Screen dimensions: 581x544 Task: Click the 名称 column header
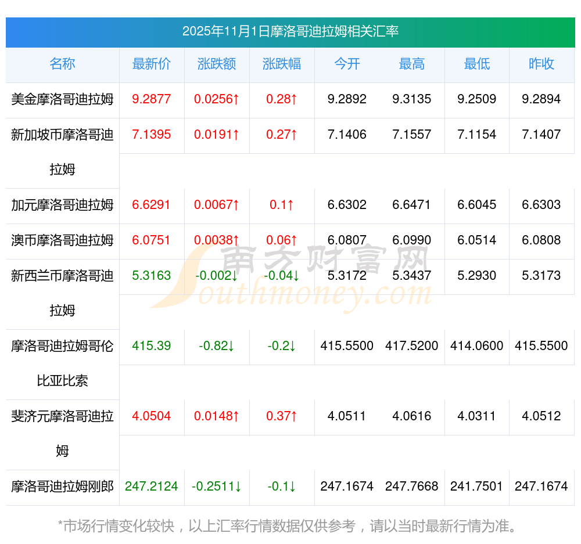click(62, 64)
